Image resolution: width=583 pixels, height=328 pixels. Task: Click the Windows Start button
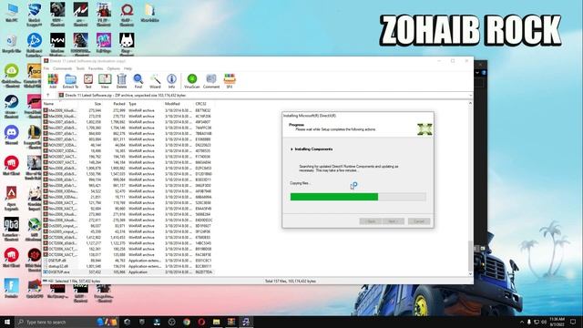point(7,322)
